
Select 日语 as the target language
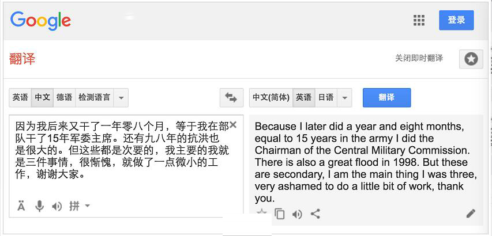(326, 98)
